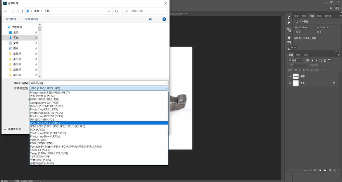Add a layer mask from Layers panel
The height and width of the screenshot is (182, 342).
[315, 170]
